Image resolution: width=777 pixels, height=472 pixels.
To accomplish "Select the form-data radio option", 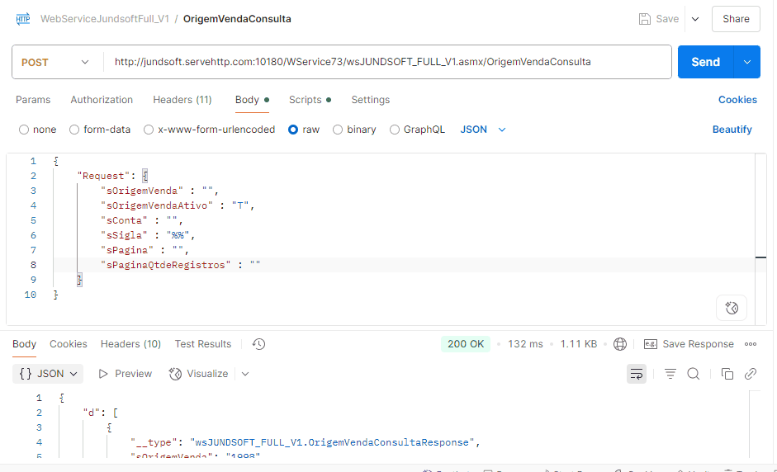I will 74,130.
